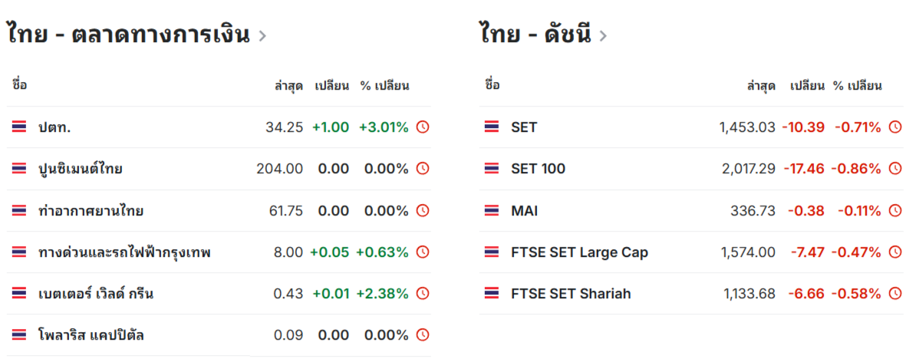916x362 pixels.
Task: Click the clock icon beside ปูนซิเมนต์ไทย
Action: point(423,168)
